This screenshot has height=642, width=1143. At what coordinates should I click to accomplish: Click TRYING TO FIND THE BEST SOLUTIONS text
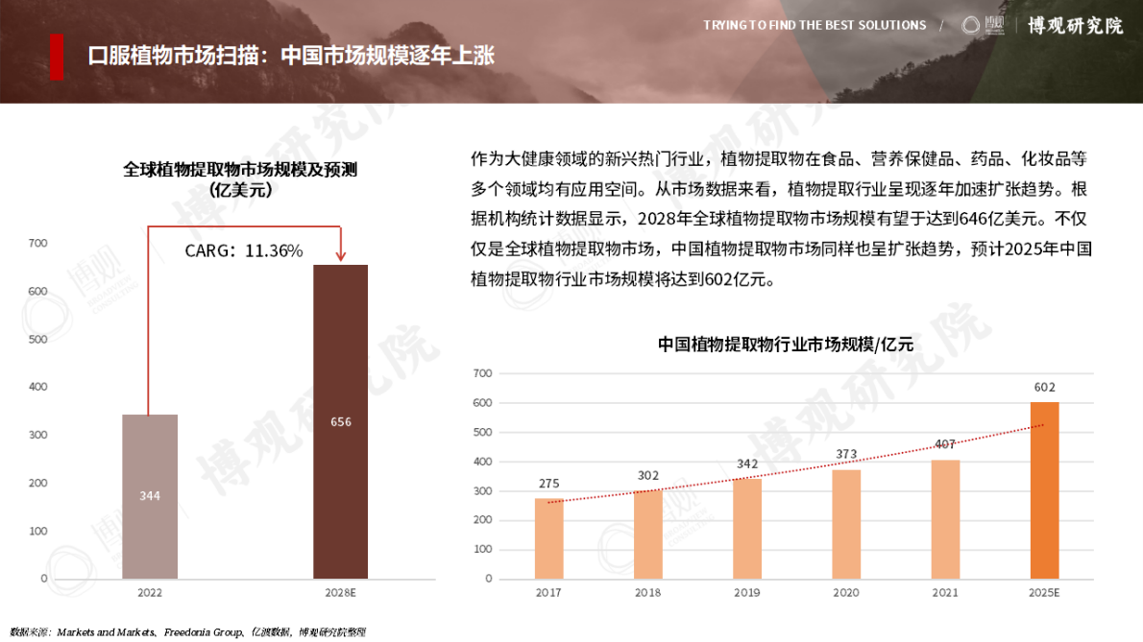815,26
